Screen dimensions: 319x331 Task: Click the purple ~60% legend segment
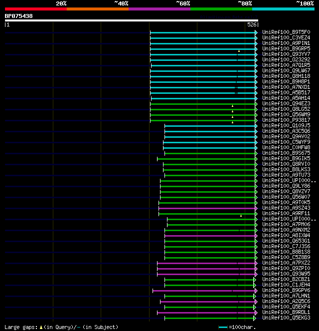coord(159,9)
